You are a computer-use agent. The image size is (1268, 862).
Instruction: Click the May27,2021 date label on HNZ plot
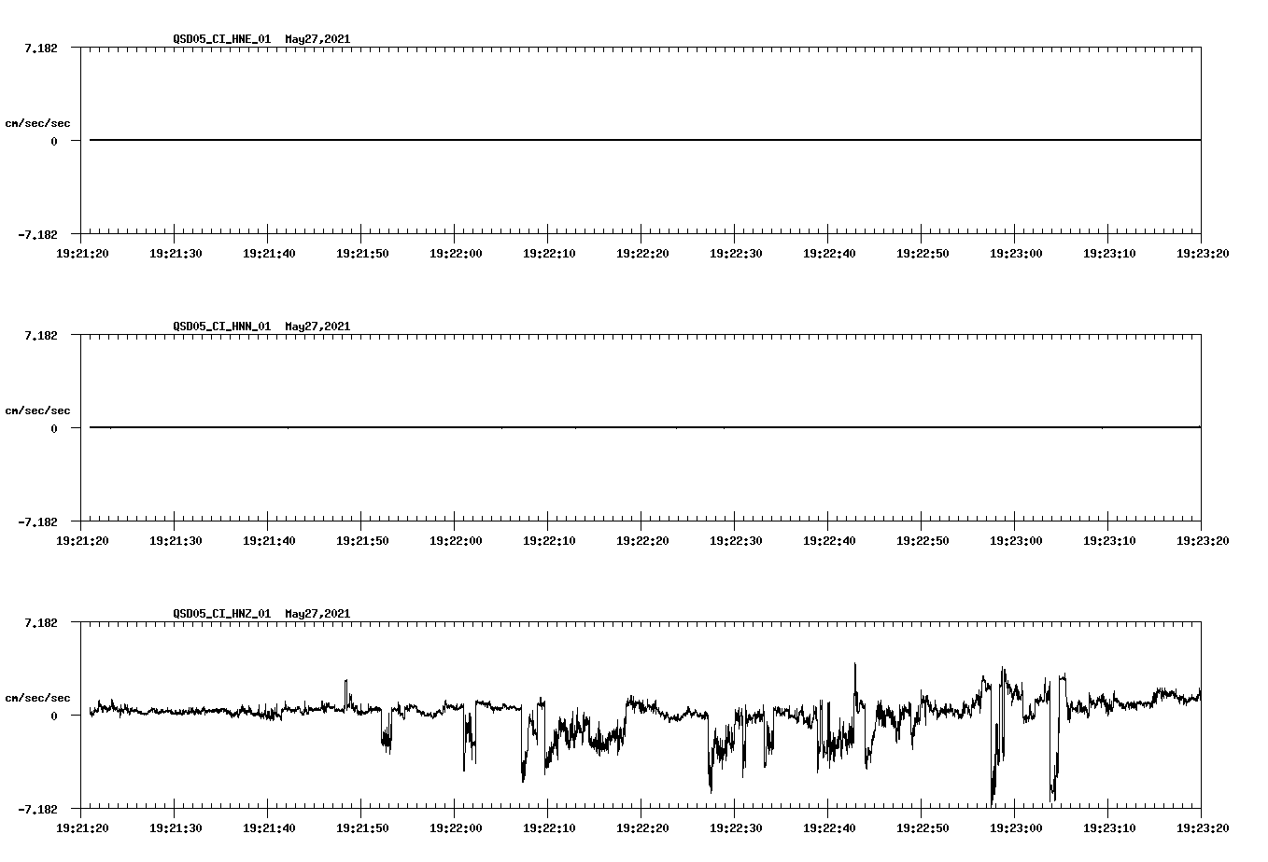tap(317, 614)
